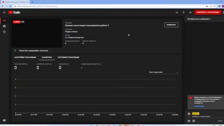Bookmark this page with star icon
The height and width of the screenshot is (126, 224).
tap(215, 6)
